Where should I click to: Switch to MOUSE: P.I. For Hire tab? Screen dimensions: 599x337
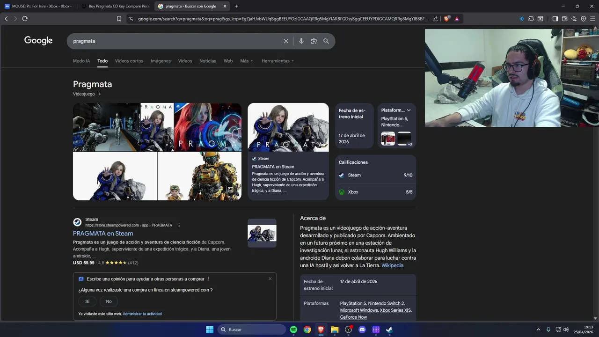pyautogui.click(x=38, y=6)
